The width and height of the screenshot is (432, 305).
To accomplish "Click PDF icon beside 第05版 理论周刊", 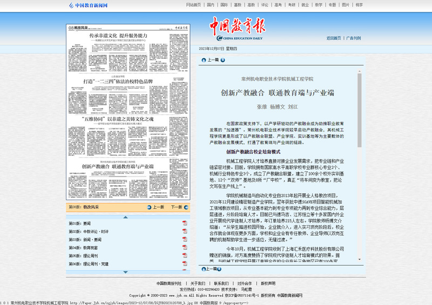I will tap(184, 255).
